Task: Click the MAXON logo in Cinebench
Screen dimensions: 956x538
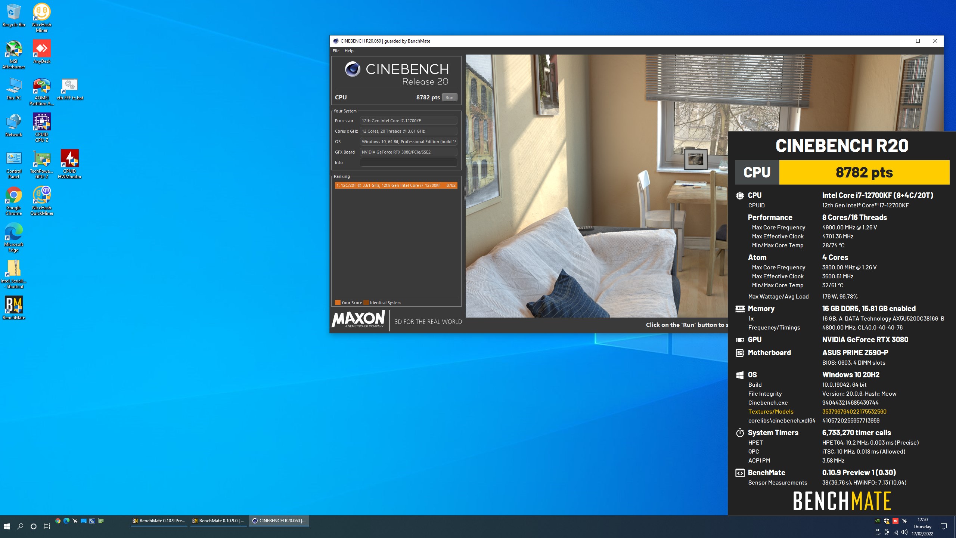Action: click(358, 320)
